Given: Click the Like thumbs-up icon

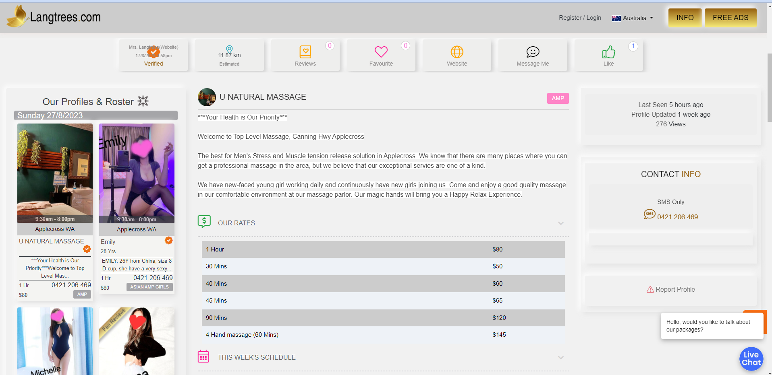Looking at the screenshot, I should coord(608,52).
